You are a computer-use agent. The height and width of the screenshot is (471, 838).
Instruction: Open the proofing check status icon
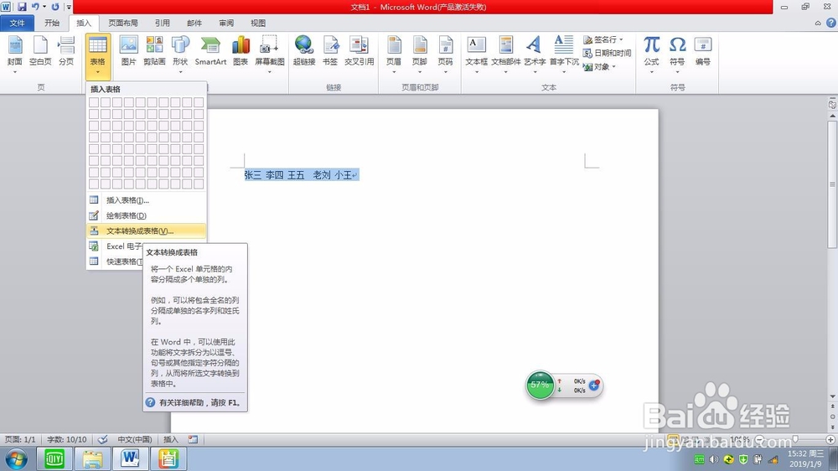(x=102, y=439)
